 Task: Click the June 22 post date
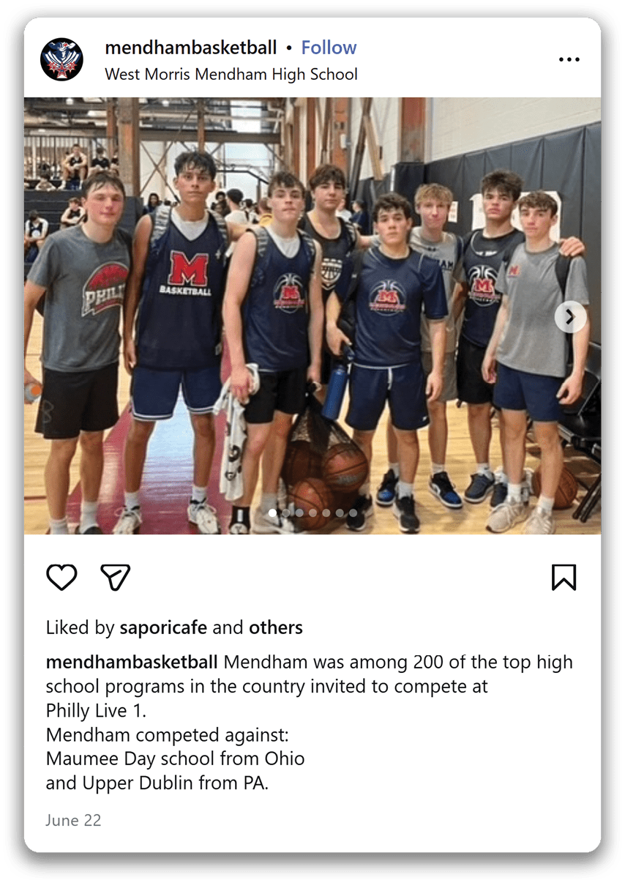73,820
